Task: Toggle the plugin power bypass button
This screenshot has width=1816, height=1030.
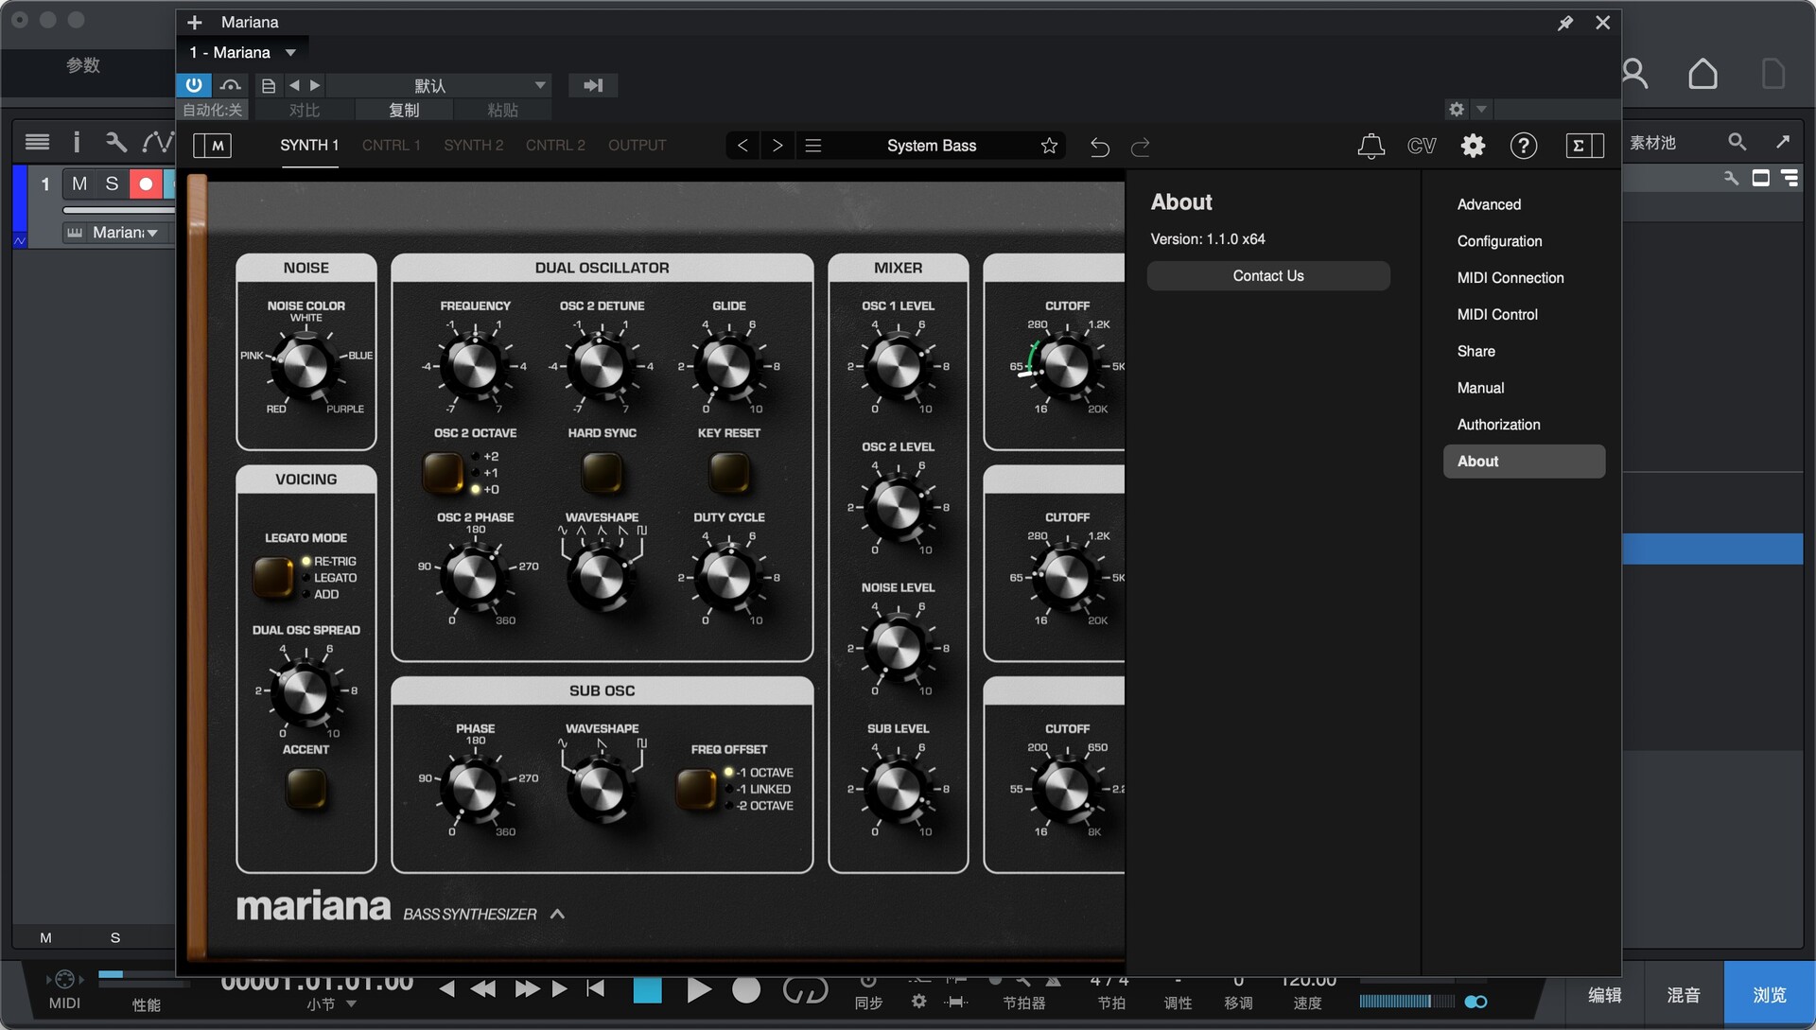Action: pos(194,85)
